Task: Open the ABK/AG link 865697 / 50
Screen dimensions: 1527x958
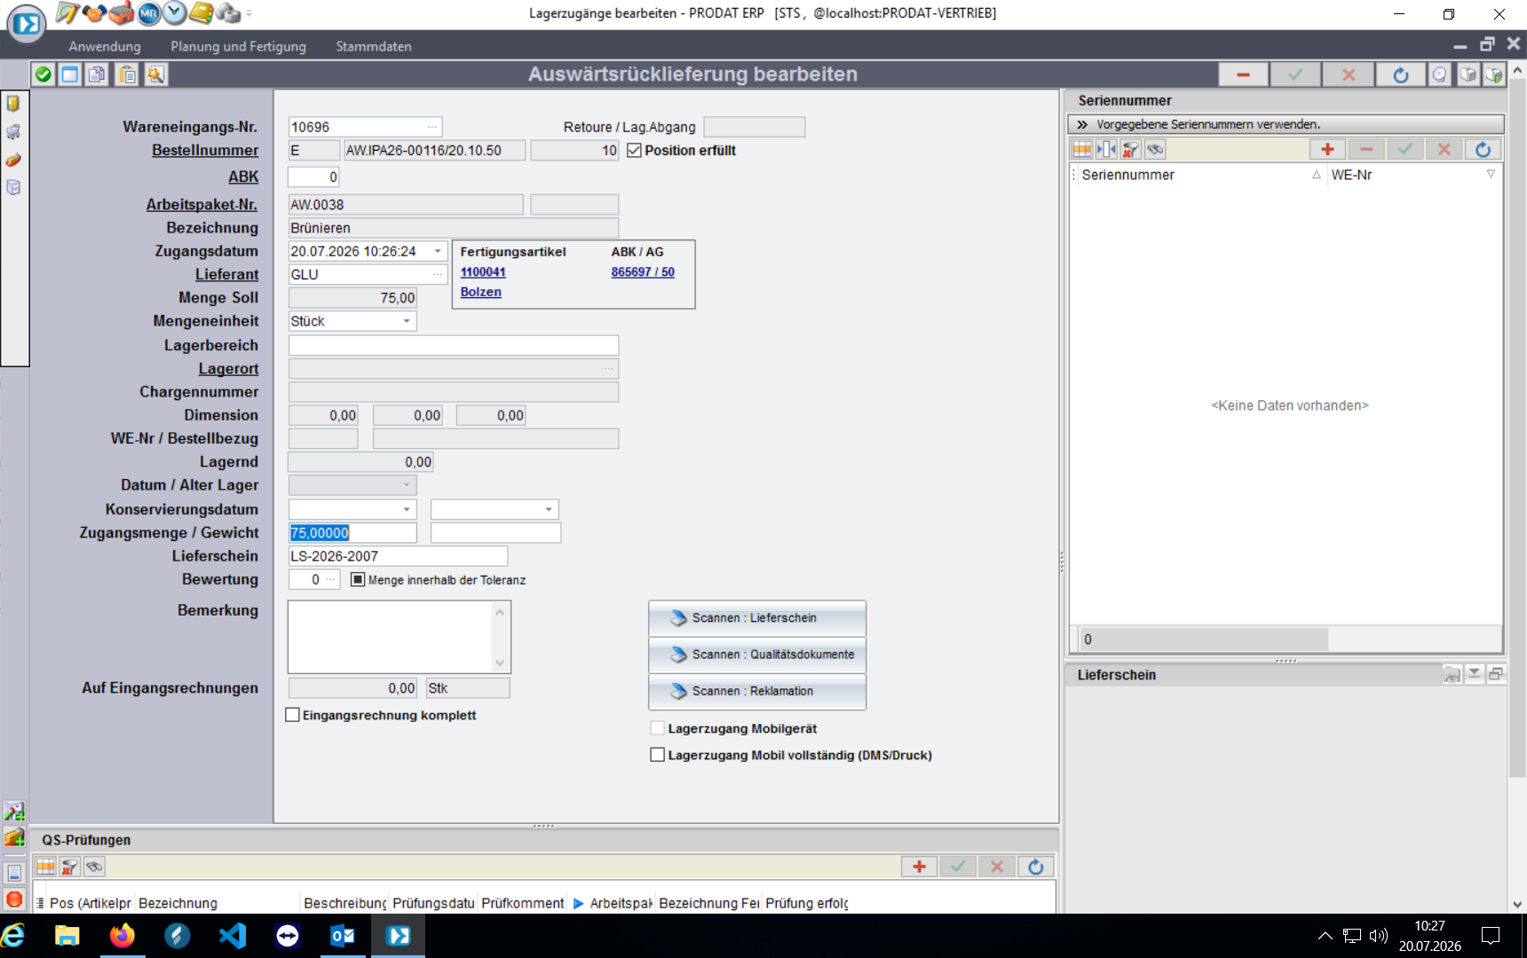Action: (x=643, y=272)
